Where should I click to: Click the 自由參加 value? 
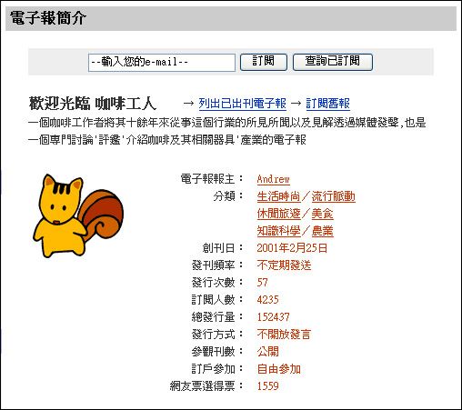(x=278, y=369)
